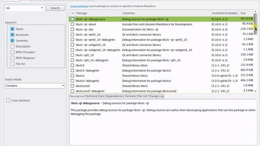Check the libvlc6-debuginfo package checkbox

pyautogui.click(x=72, y=81)
